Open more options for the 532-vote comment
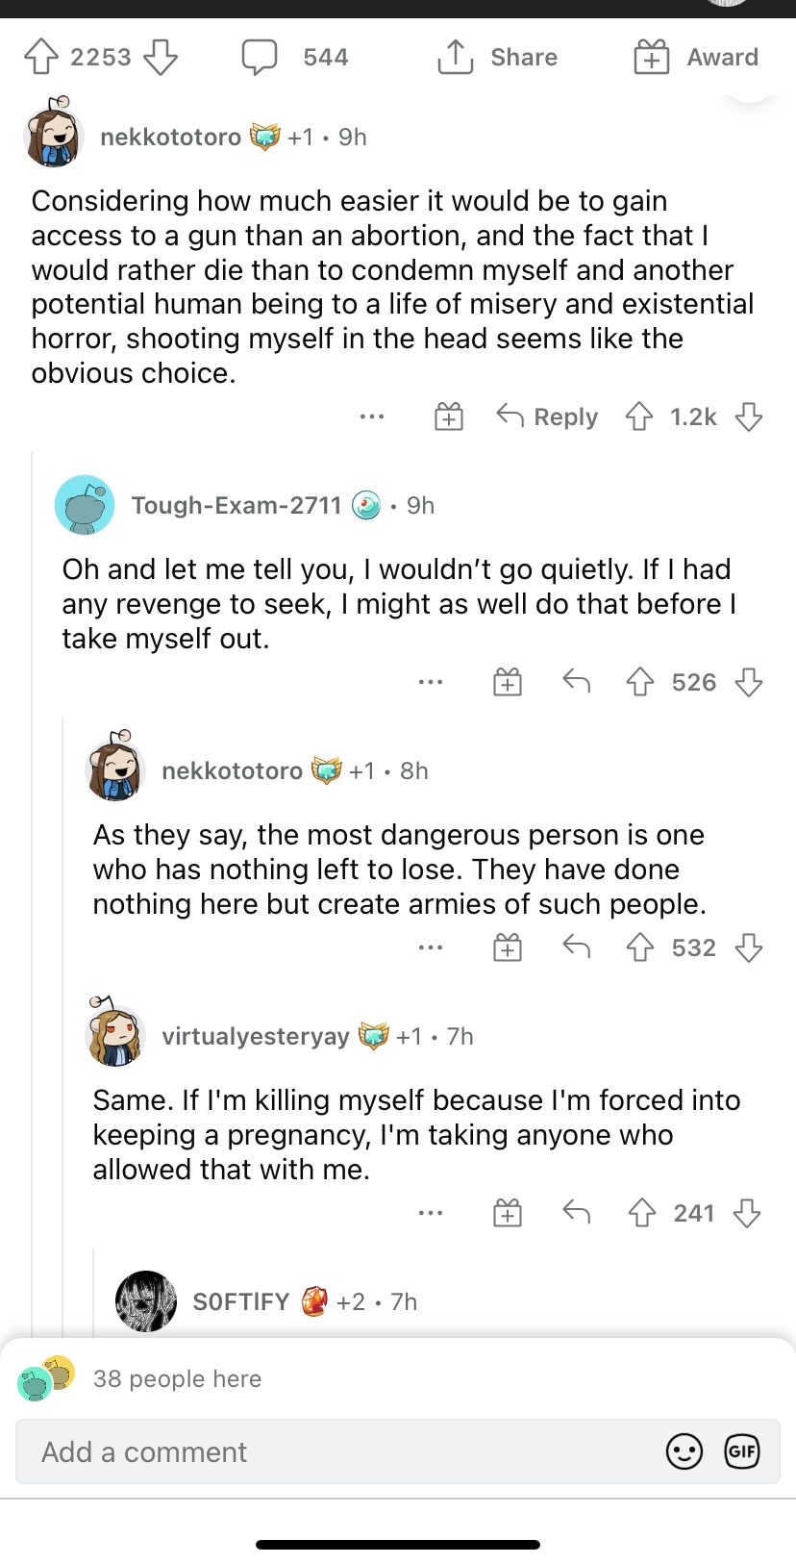Image resolution: width=796 pixels, height=1564 pixels. (431, 947)
